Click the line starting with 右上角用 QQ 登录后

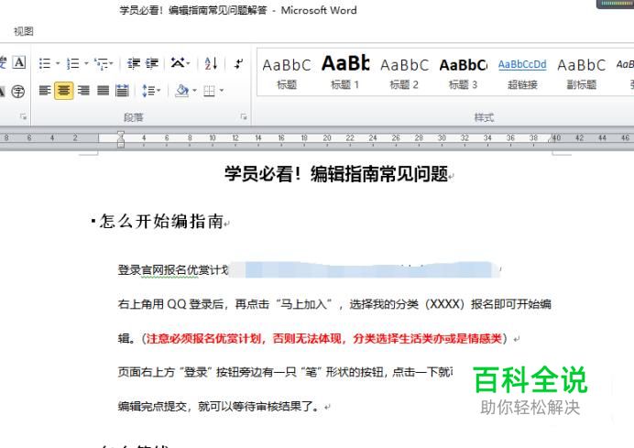(334, 303)
